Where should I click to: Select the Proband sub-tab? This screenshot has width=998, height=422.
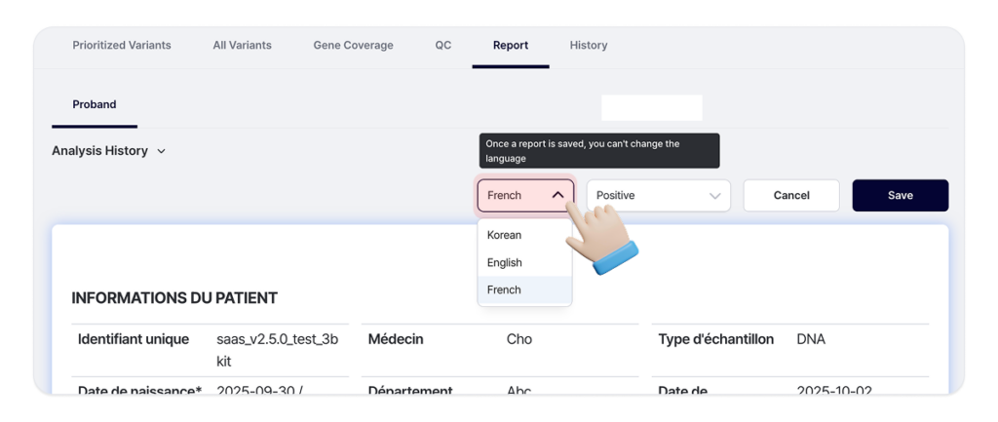pos(95,104)
